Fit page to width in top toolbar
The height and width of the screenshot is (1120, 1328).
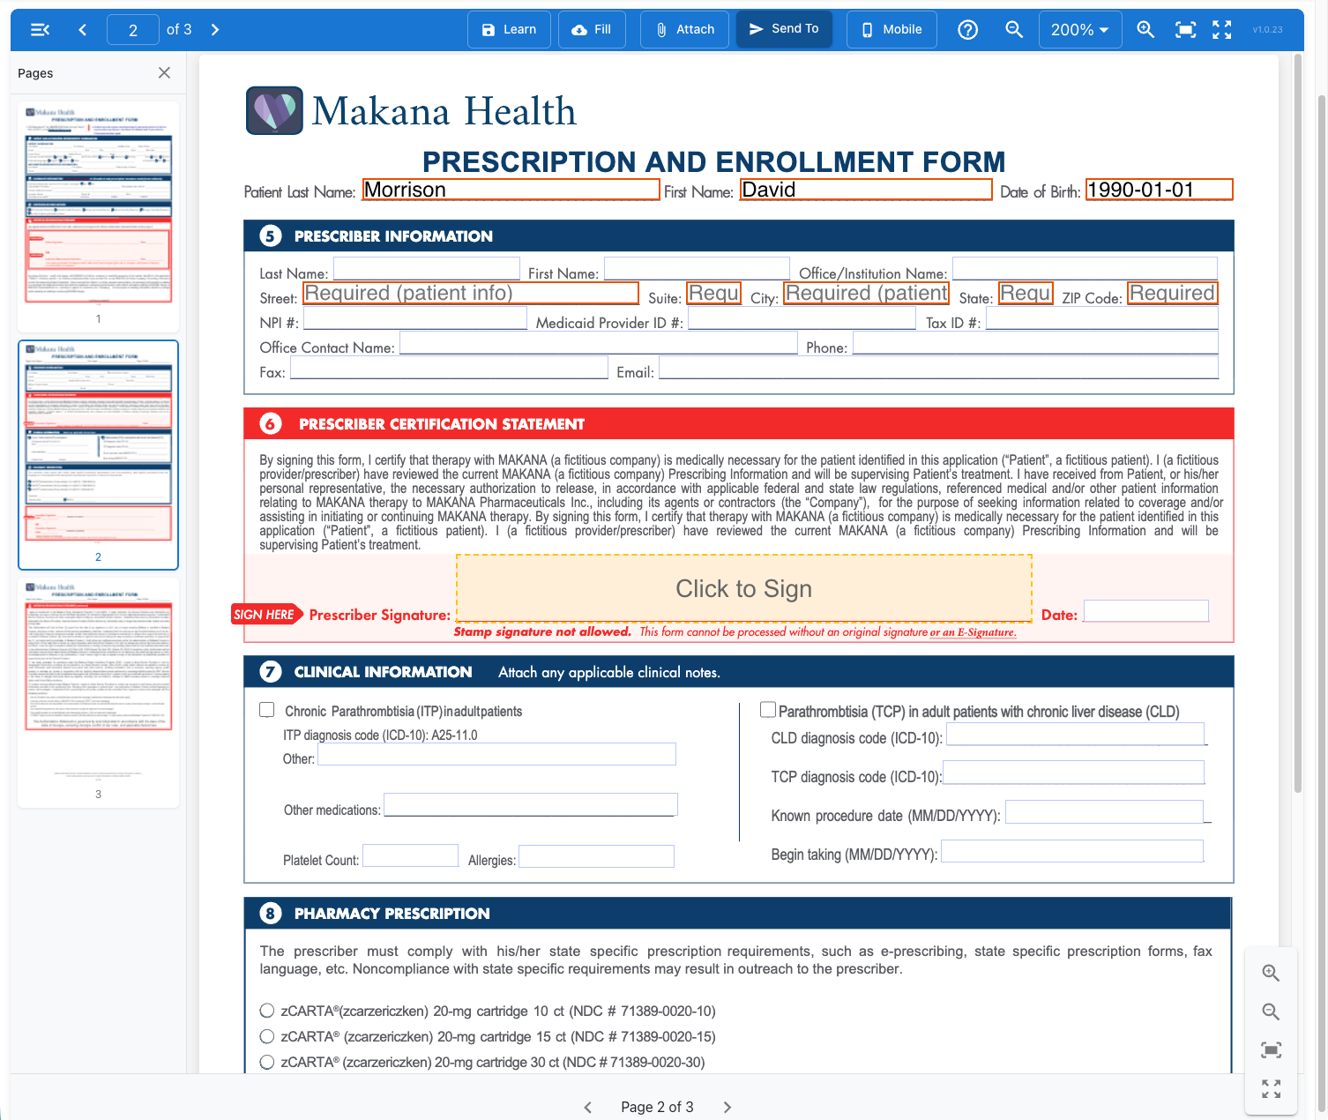point(1186,30)
